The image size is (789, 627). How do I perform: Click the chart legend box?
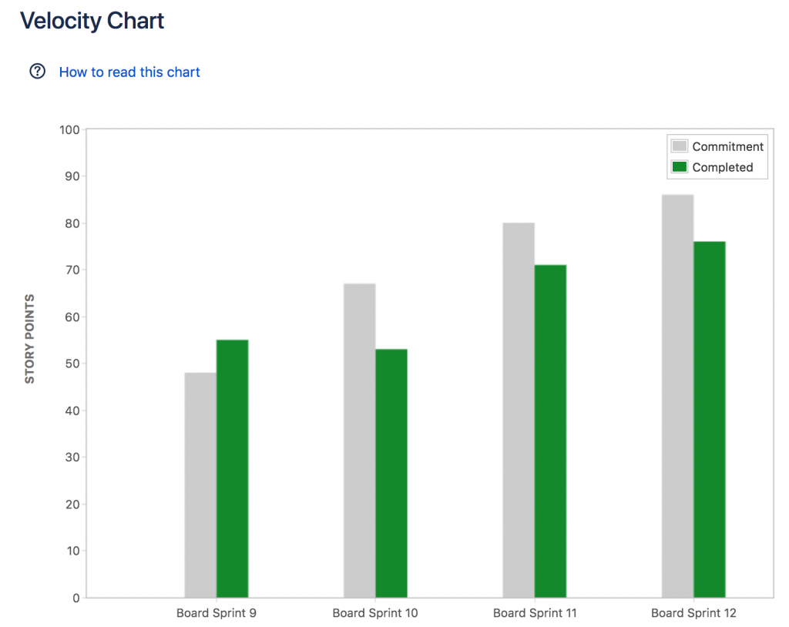click(717, 156)
